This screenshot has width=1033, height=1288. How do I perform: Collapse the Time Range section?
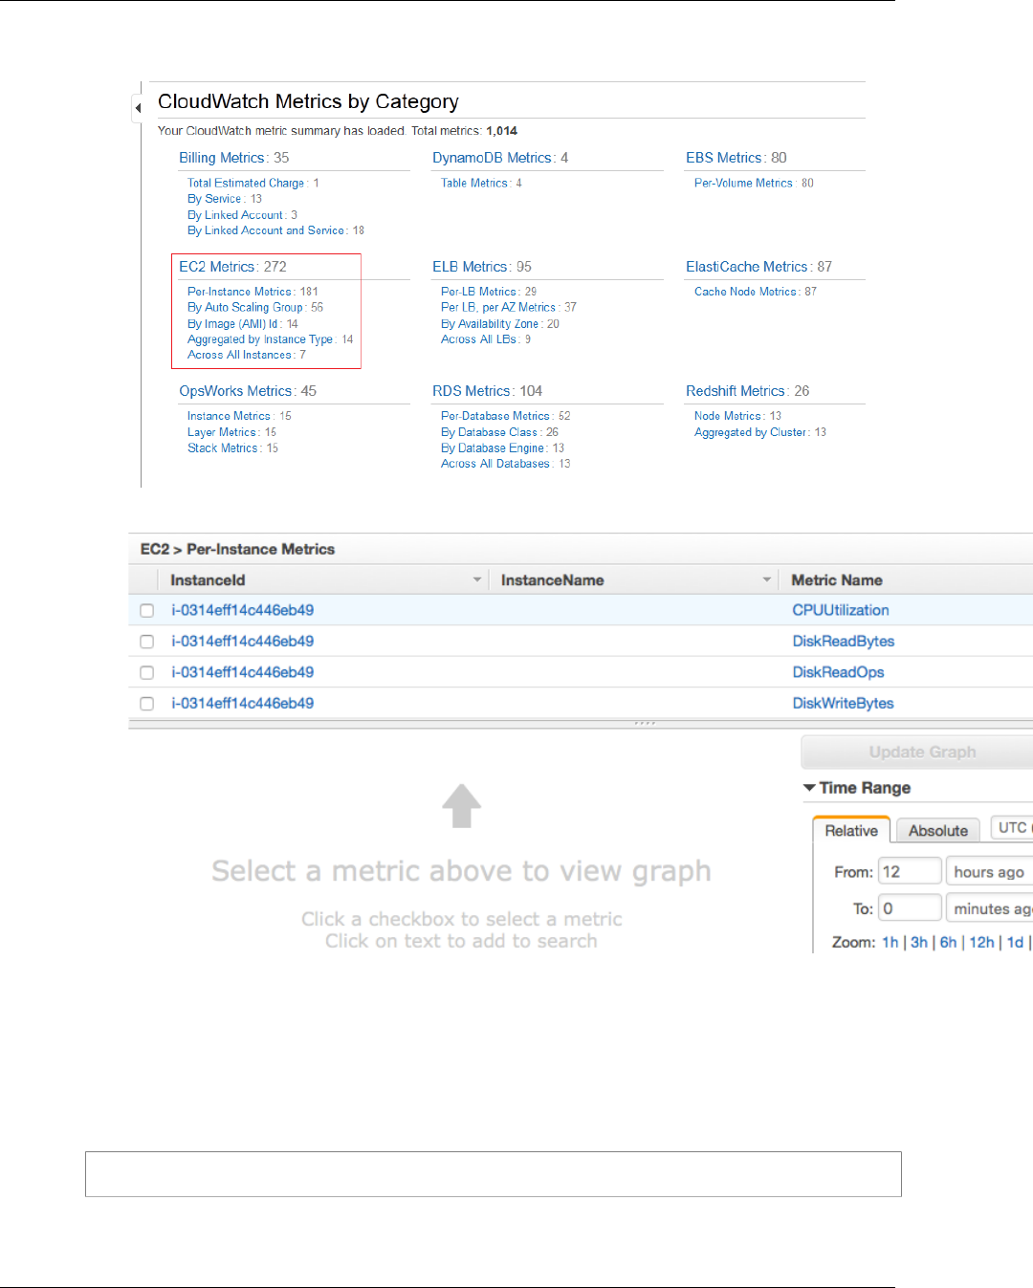point(809,788)
